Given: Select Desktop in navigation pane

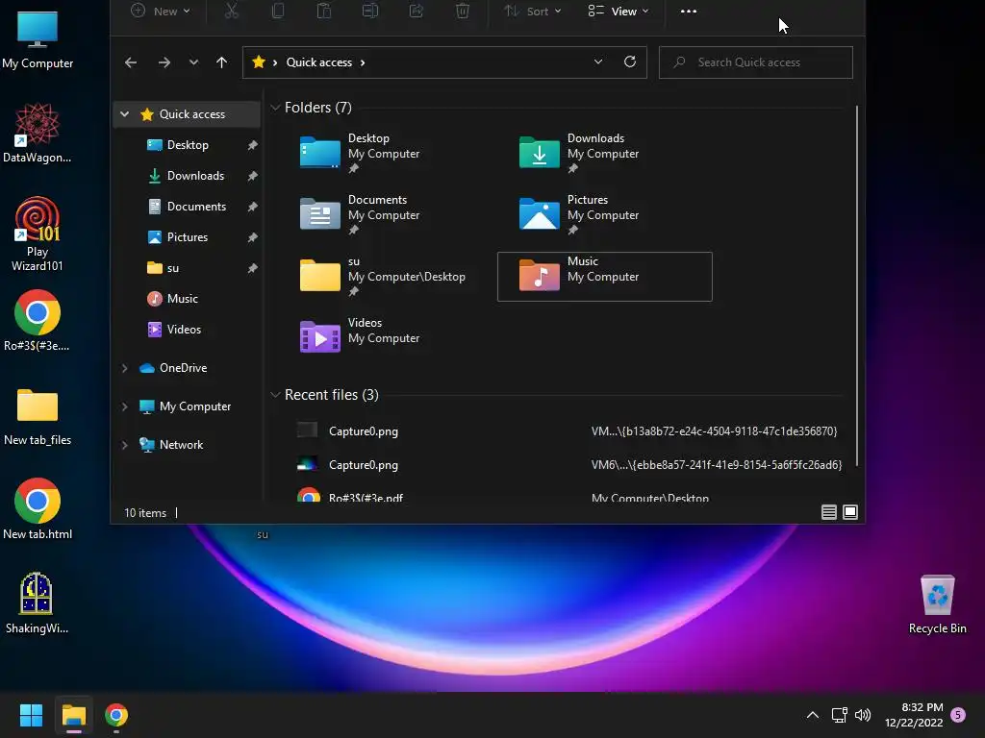Looking at the screenshot, I should [x=188, y=145].
